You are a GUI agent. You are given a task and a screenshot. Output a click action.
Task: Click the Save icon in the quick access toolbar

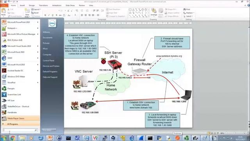click(x=5, y=2)
